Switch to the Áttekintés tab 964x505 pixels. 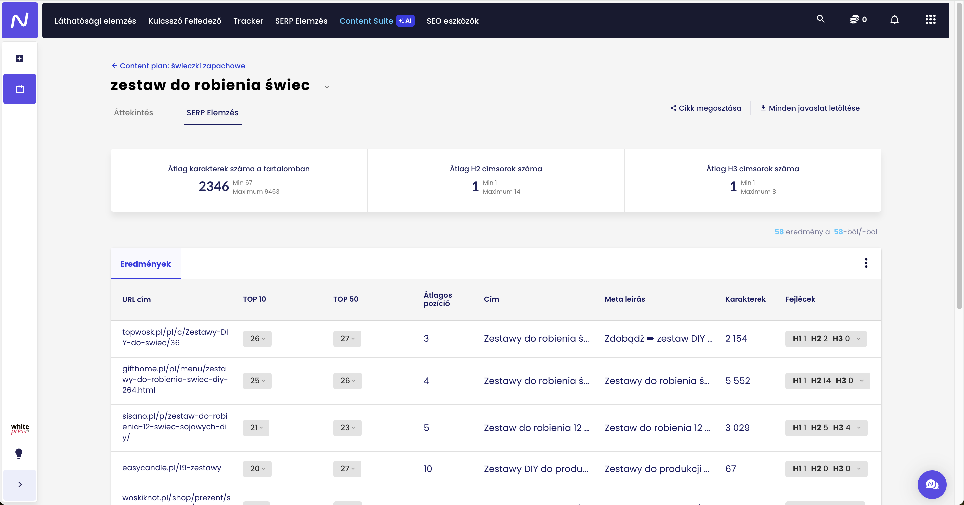pyautogui.click(x=133, y=112)
